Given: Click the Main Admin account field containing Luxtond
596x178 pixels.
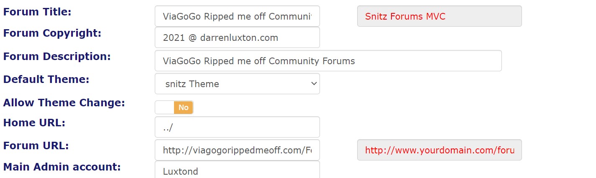Looking at the screenshot, I should pyautogui.click(x=237, y=170).
